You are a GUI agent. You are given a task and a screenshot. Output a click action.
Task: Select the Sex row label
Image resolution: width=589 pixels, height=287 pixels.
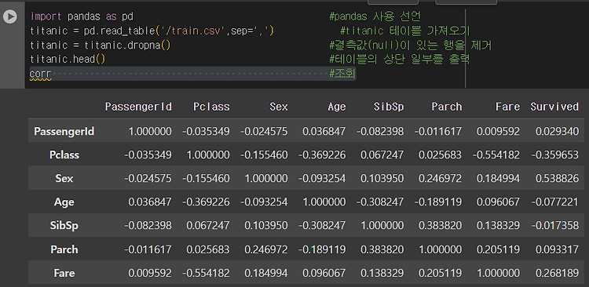(64, 178)
